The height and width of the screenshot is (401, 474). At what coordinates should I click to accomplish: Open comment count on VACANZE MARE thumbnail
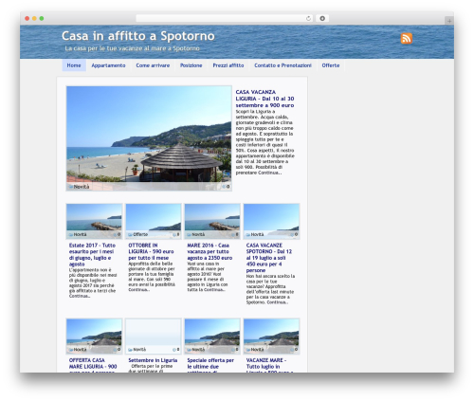click(x=295, y=350)
